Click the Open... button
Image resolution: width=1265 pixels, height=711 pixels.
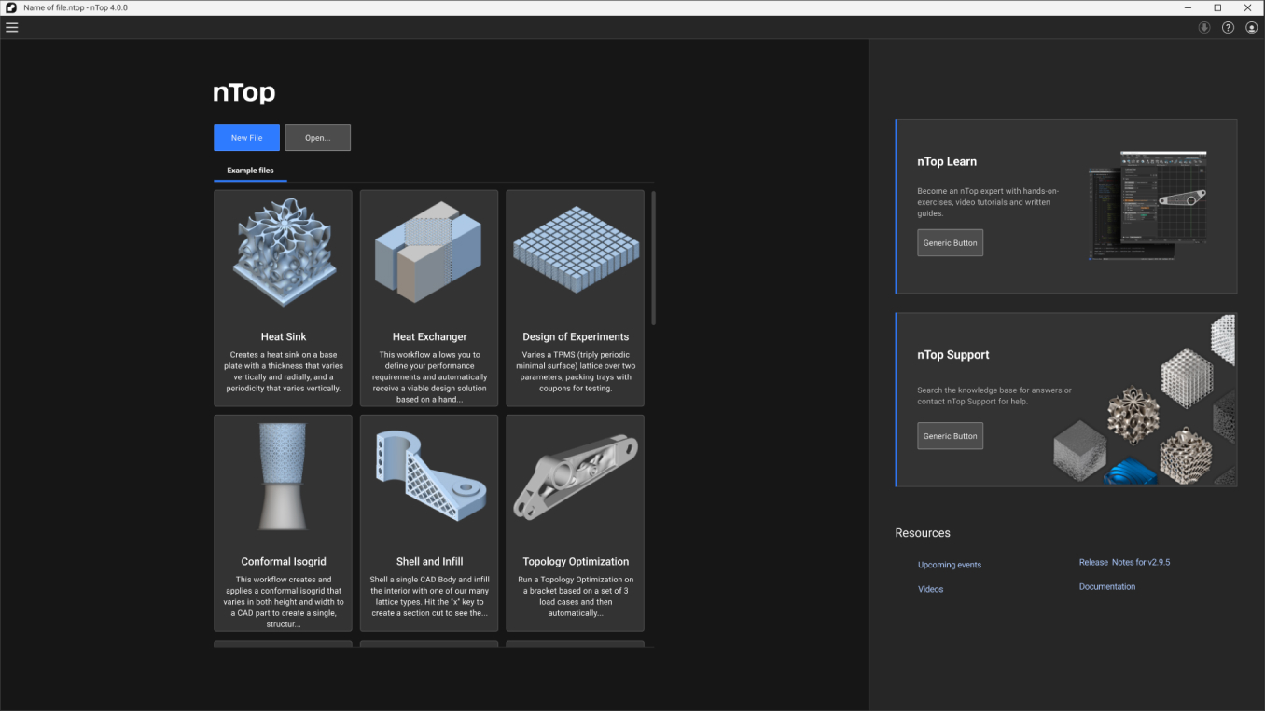(317, 137)
